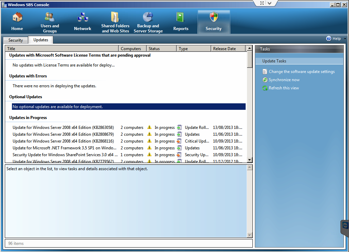
Task: Click the Synchronize now green arrows icon
Action: point(265,80)
